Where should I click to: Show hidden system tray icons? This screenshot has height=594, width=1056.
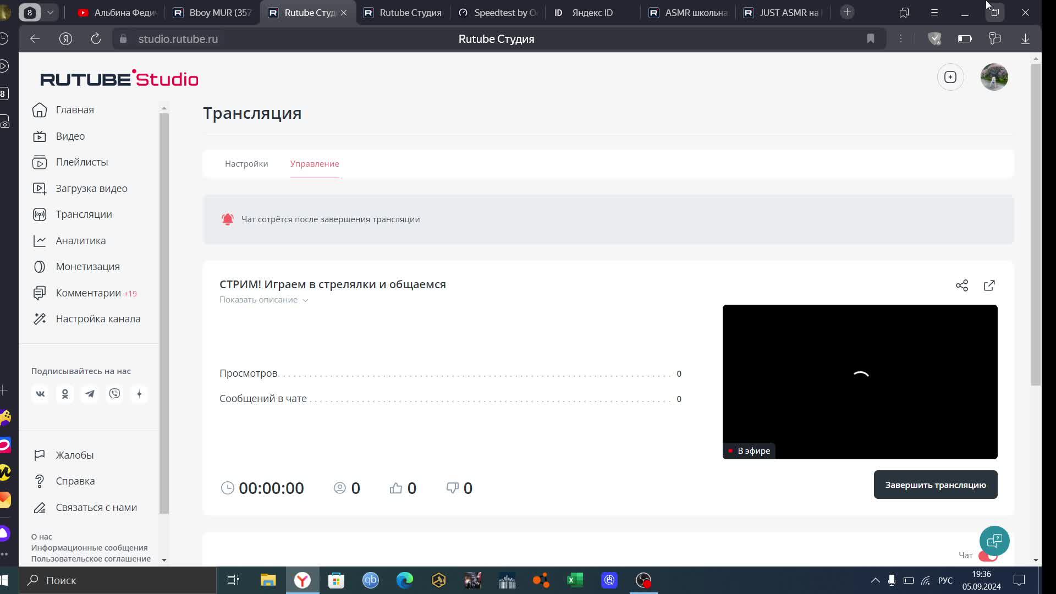(x=875, y=580)
